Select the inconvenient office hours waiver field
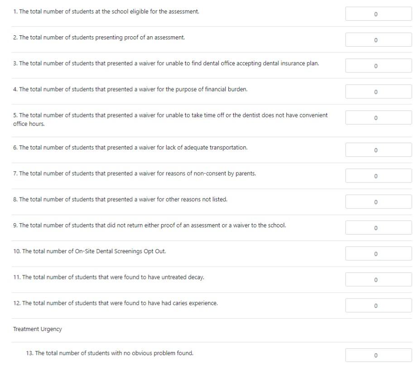The height and width of the screenshot is (365, 420). (x=378, y=118)
